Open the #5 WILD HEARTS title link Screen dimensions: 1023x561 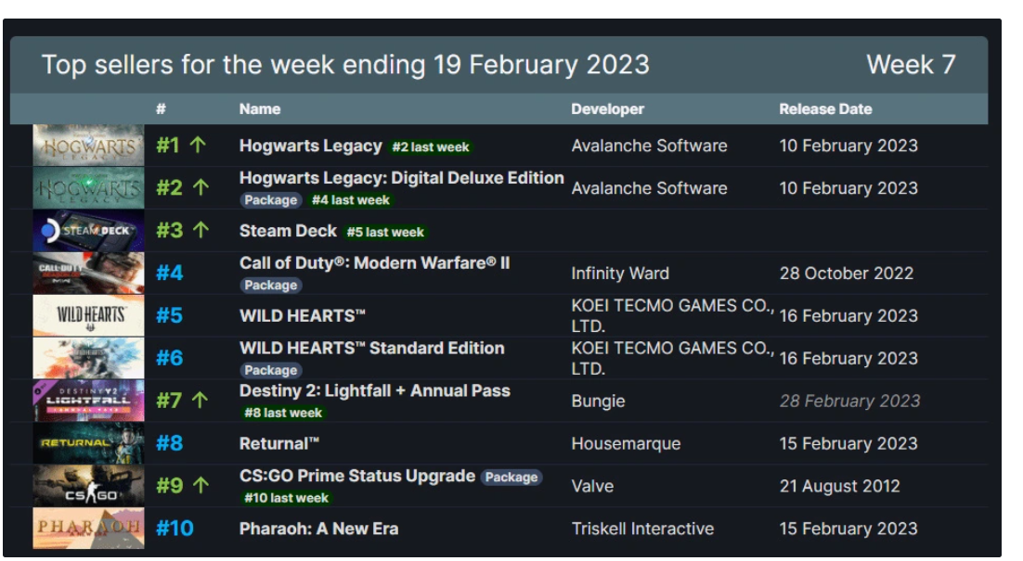coord(302,315)
